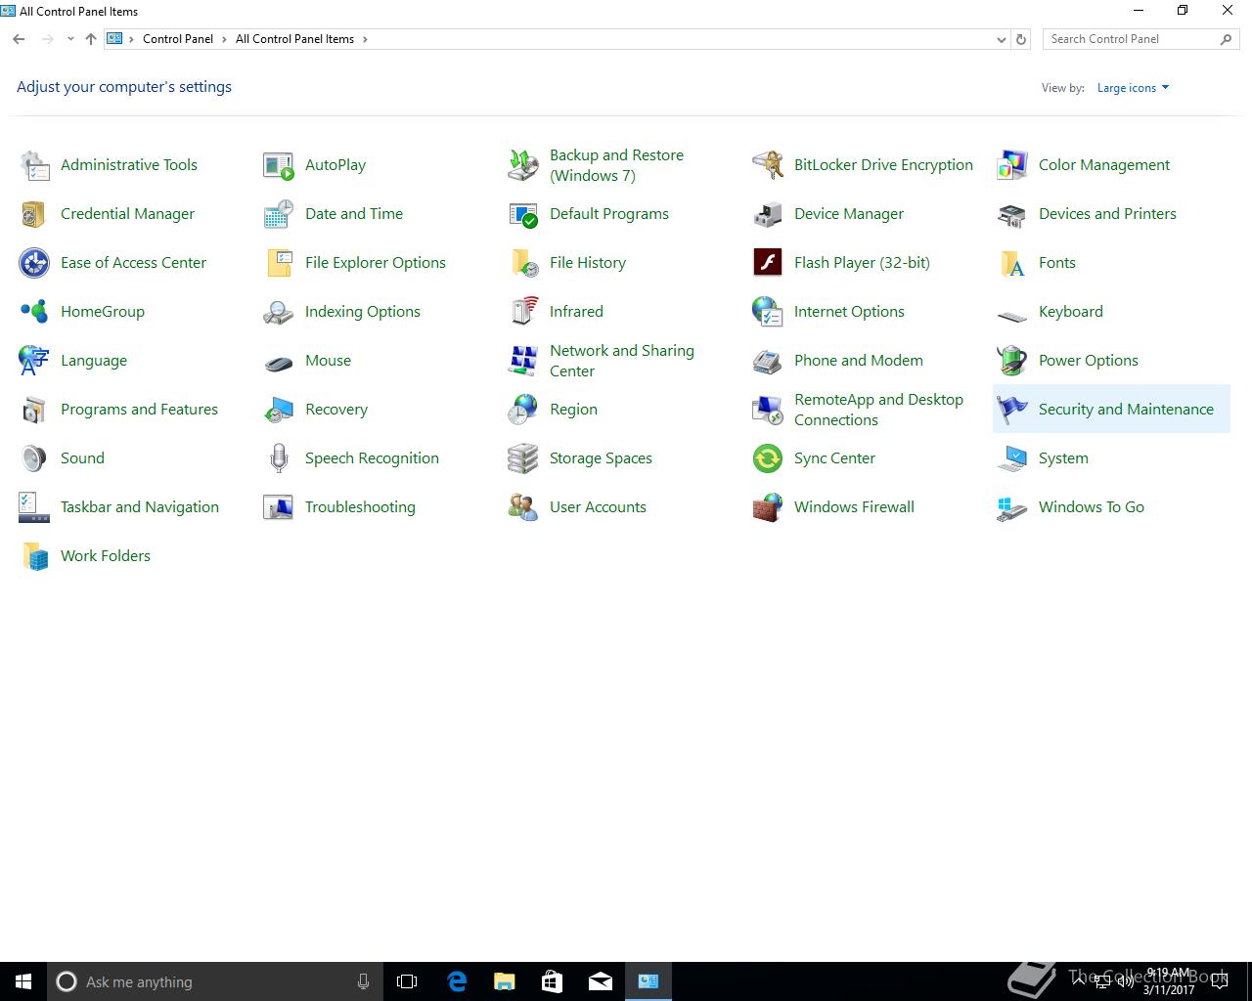1252x1001 pixels.
Task: Open the Phone and Modem link
Action: click(x=859, y=361)
